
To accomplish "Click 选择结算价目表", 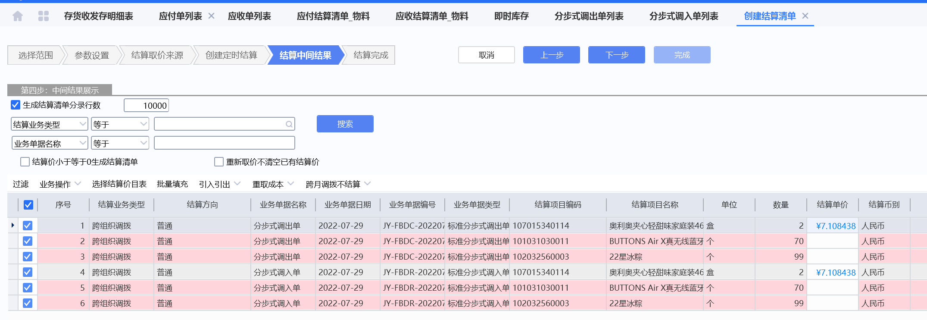I will point(119,184).
